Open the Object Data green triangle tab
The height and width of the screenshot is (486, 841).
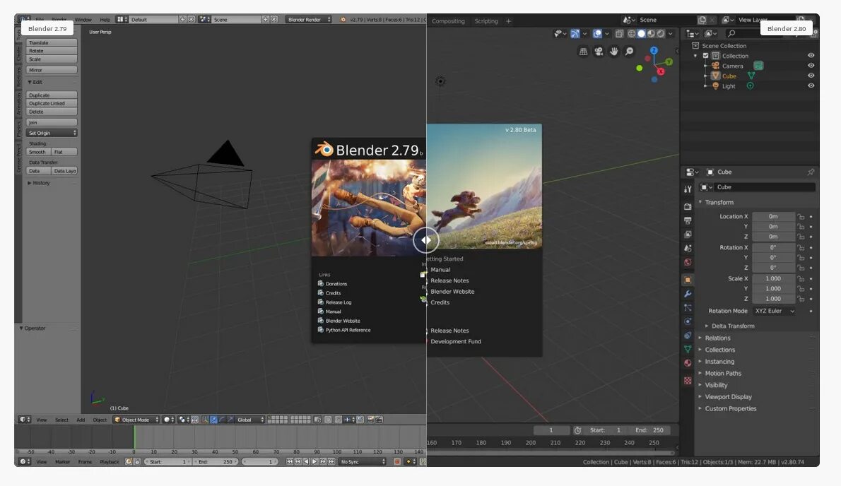tap(688, 349)
